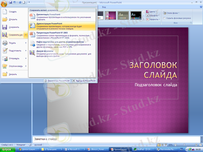Click 'Печать' in the Office menu

tap(13, 43)
